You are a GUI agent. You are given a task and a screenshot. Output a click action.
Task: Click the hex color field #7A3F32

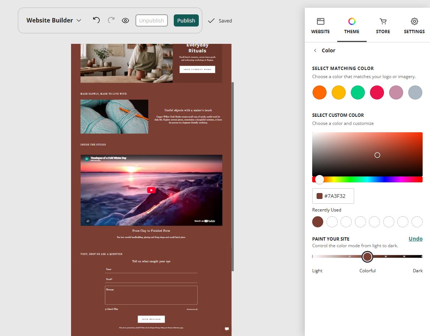[333, 196]
